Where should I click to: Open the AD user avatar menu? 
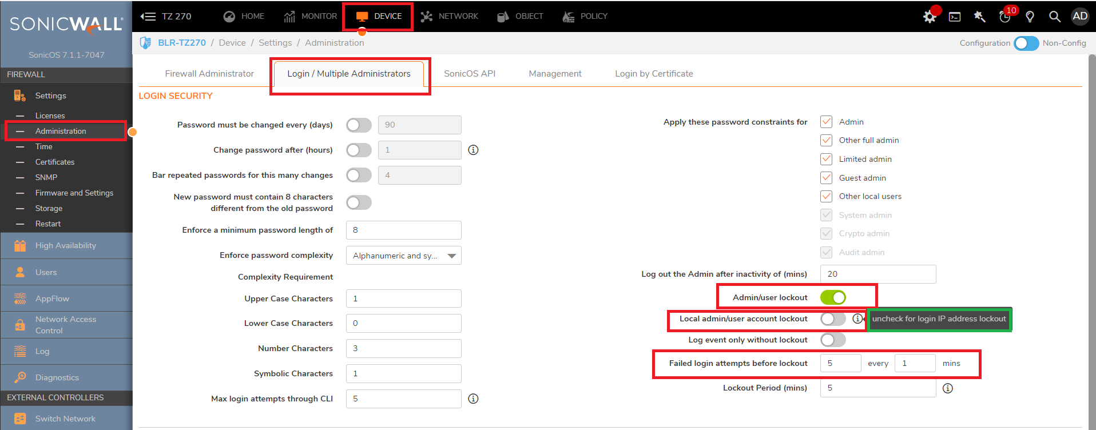[x=1080, y=16]
